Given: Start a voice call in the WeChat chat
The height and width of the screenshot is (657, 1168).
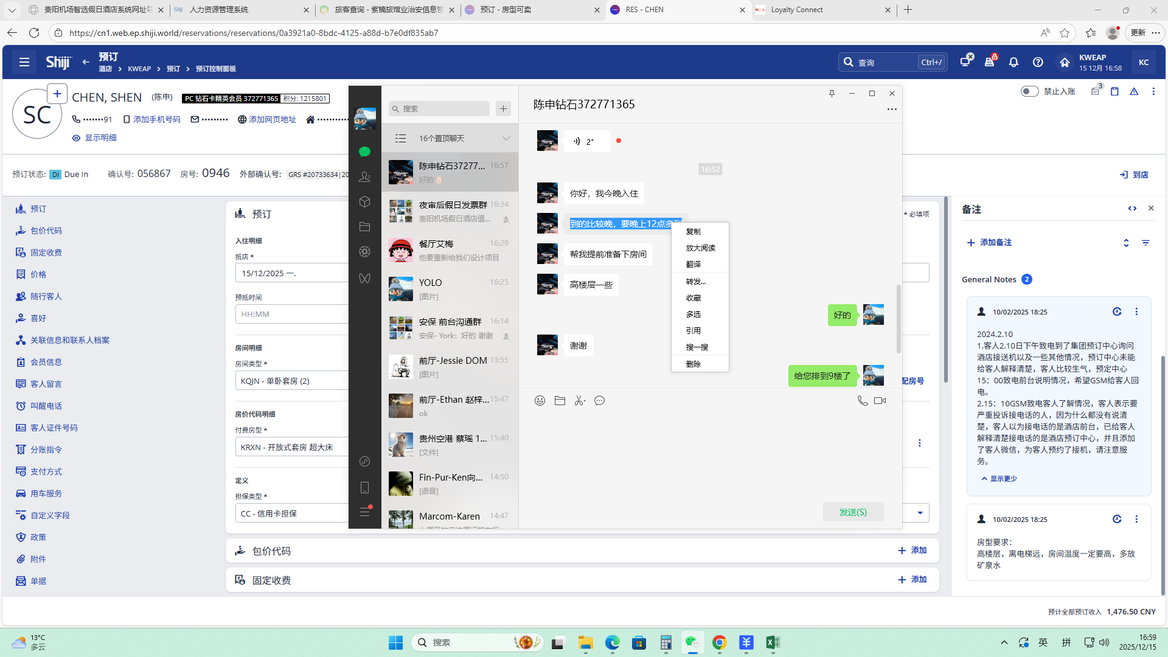Looking at the screenshot, I should click(862, 401).
